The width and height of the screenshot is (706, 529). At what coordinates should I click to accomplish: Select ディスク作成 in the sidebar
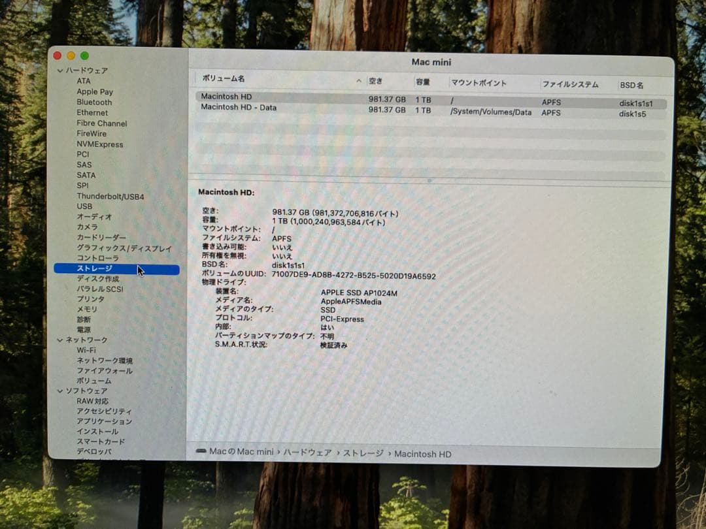(x=97, y=279)
